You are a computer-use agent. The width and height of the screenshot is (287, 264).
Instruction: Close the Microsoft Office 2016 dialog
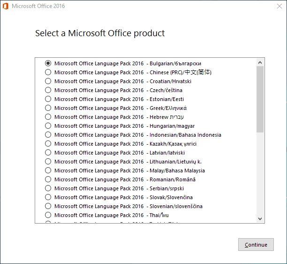pyautogui.click(x=279, y=6)
